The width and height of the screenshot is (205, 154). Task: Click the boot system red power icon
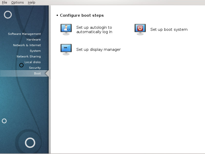[x=140, y=30]
